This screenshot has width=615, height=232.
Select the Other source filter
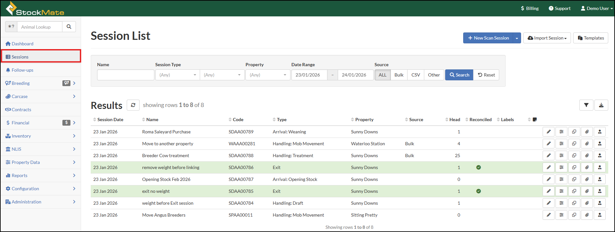(434, 75)
